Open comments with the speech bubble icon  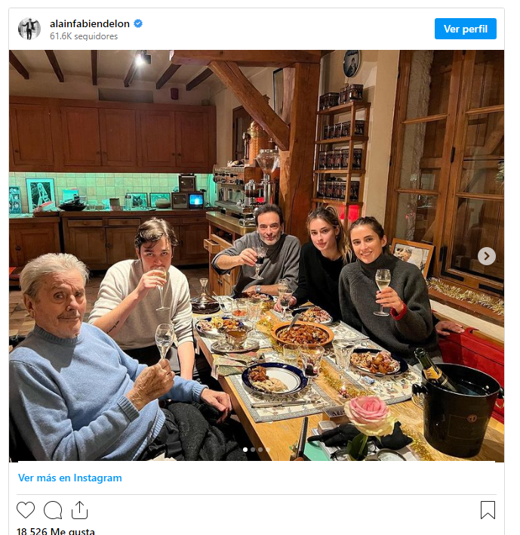[53, 510]
